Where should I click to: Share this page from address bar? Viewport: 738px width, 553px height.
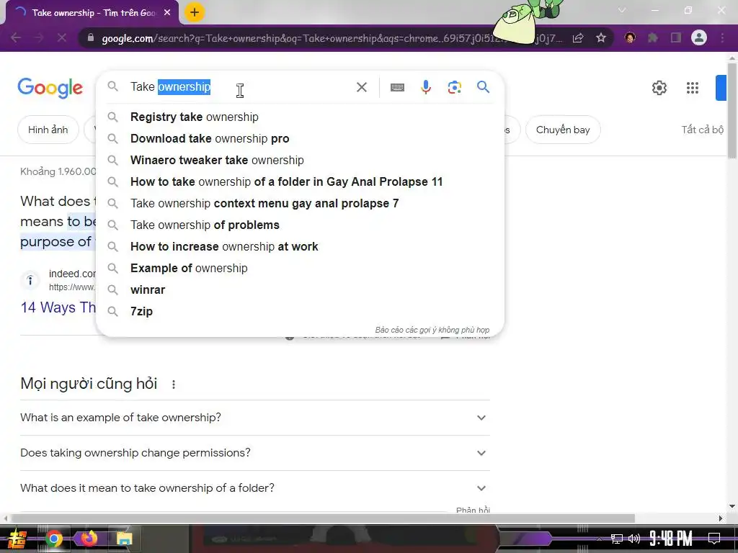tap(578, 37)
